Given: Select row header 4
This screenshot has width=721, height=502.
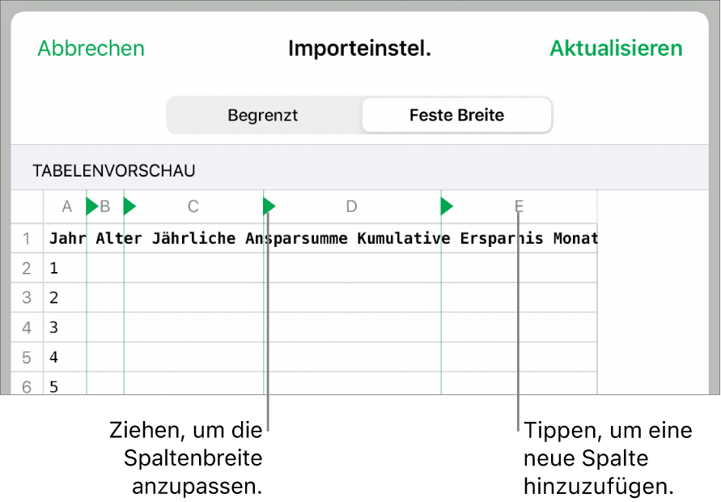Looking at the screenshot, I should tap(27, 328).
